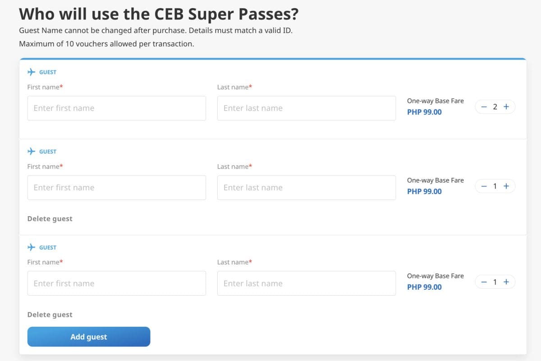This screenshot has width=541, height=361.
Task: Click into the second guest's first name box
Action: (x=116, y=188)
